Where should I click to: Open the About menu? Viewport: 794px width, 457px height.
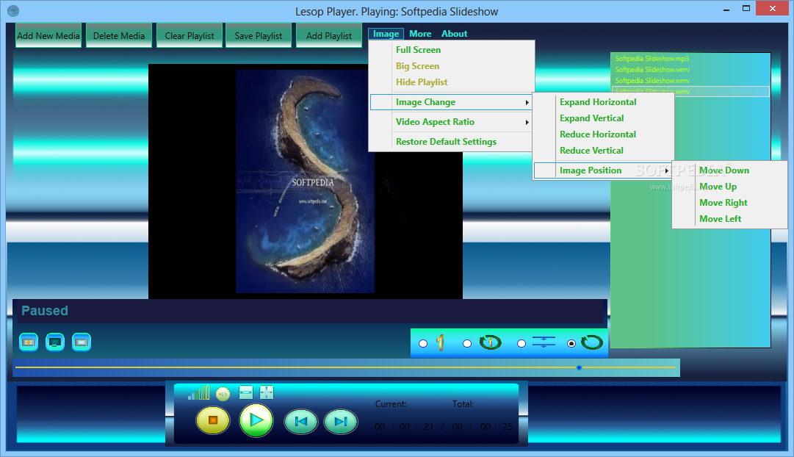[454, 34]
